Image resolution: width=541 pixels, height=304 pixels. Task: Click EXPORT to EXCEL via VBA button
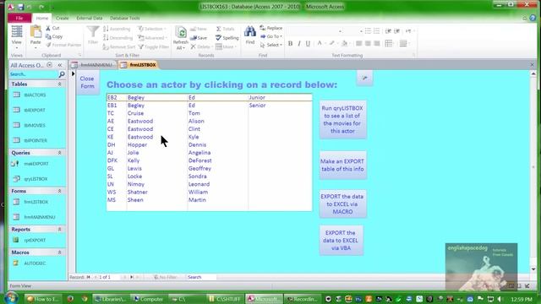tap(341, 240)
